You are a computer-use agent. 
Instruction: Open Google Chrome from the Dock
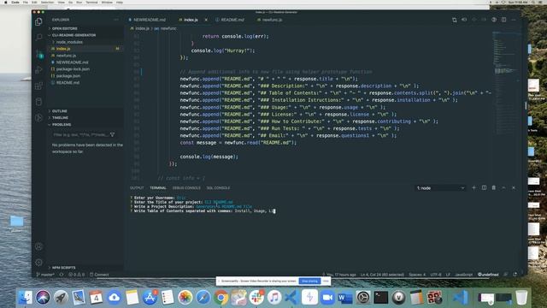221,298
